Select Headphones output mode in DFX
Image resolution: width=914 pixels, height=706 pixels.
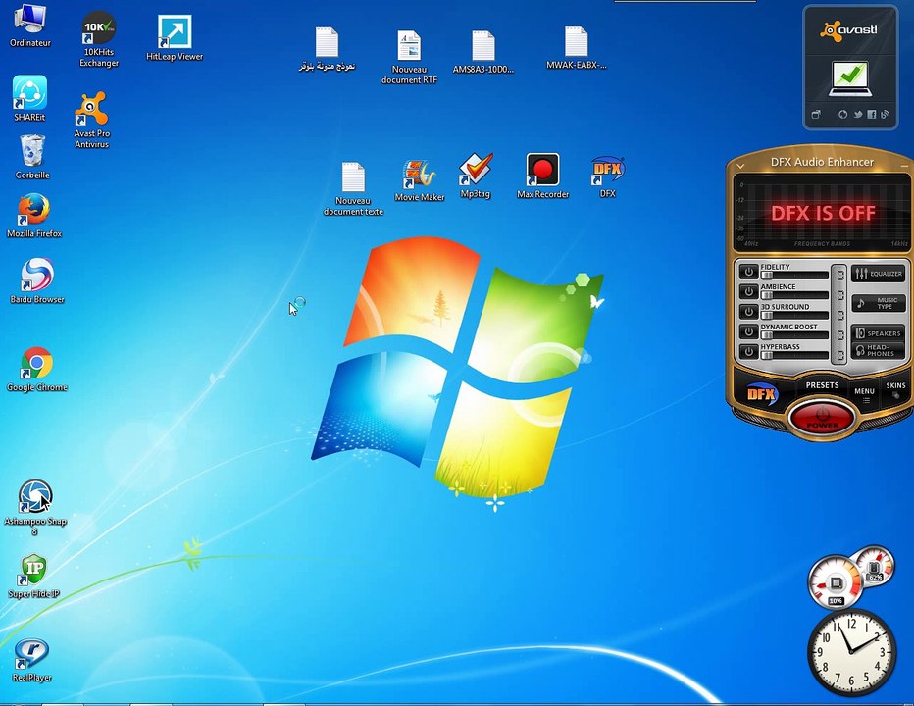coord(878,350)
